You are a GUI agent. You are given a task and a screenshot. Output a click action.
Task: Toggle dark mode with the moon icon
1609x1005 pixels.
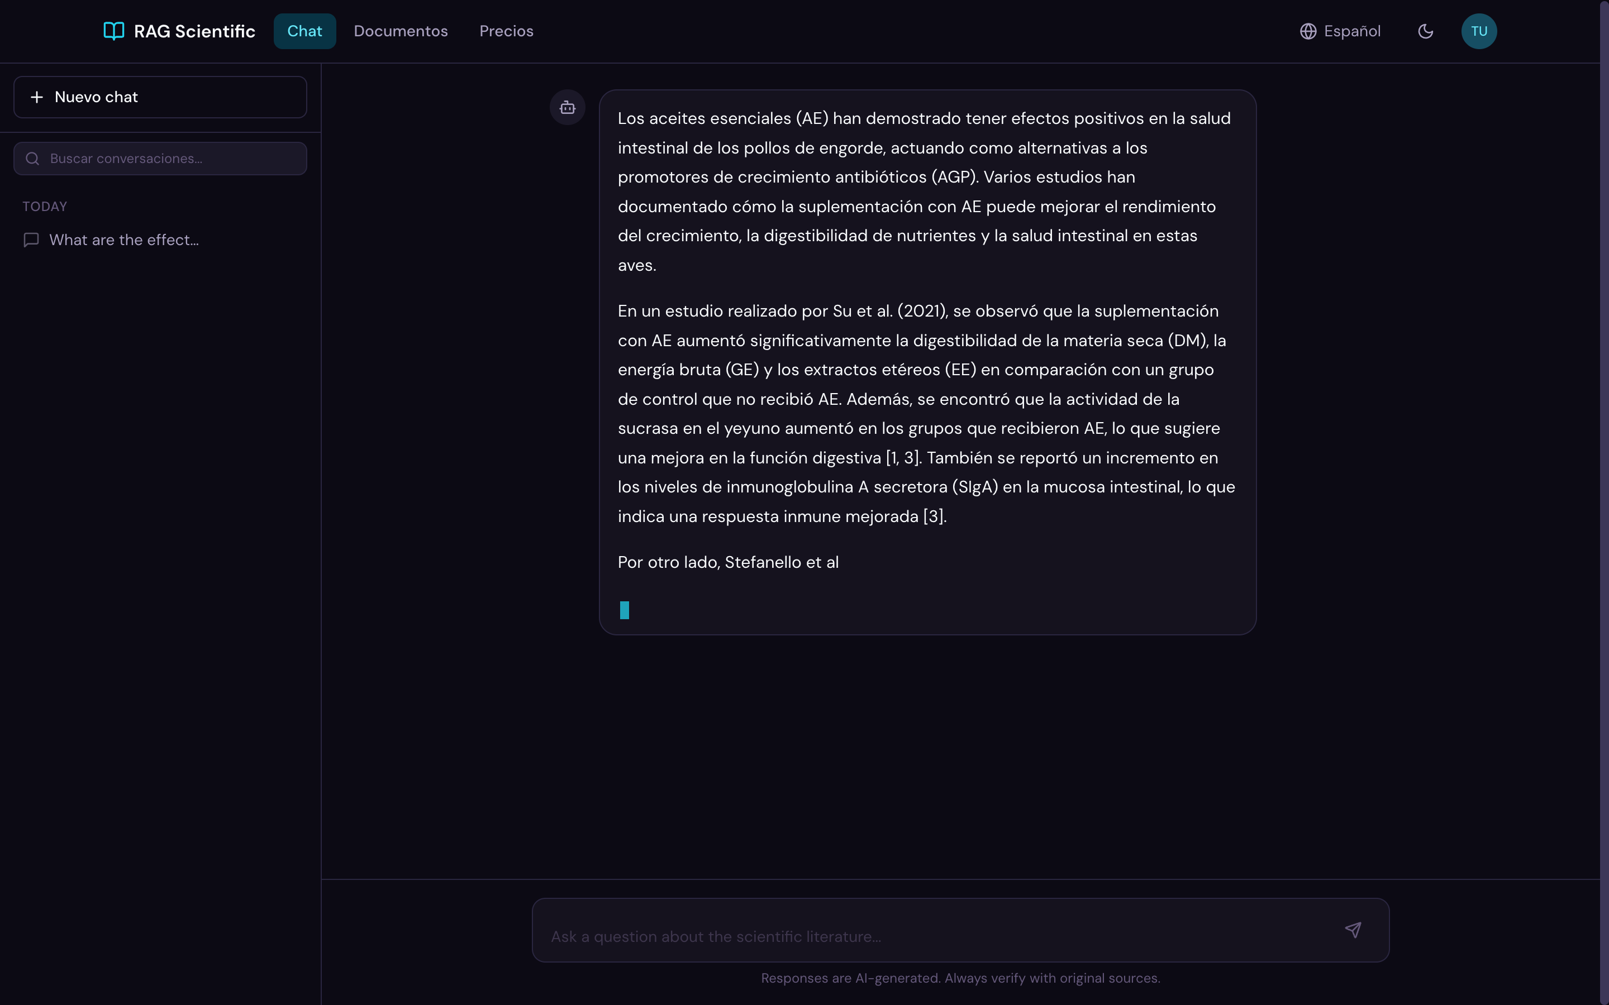tap(1426, 31)
